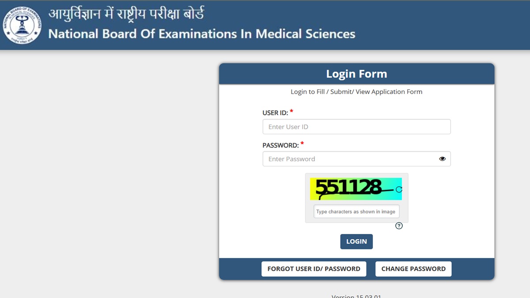Screen dimensions: 530x298
Task: Click the National Board of Examinations logo
Action: [22, 25]
